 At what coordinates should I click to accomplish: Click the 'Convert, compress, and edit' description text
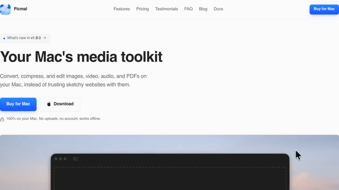(x=73, y=80)
